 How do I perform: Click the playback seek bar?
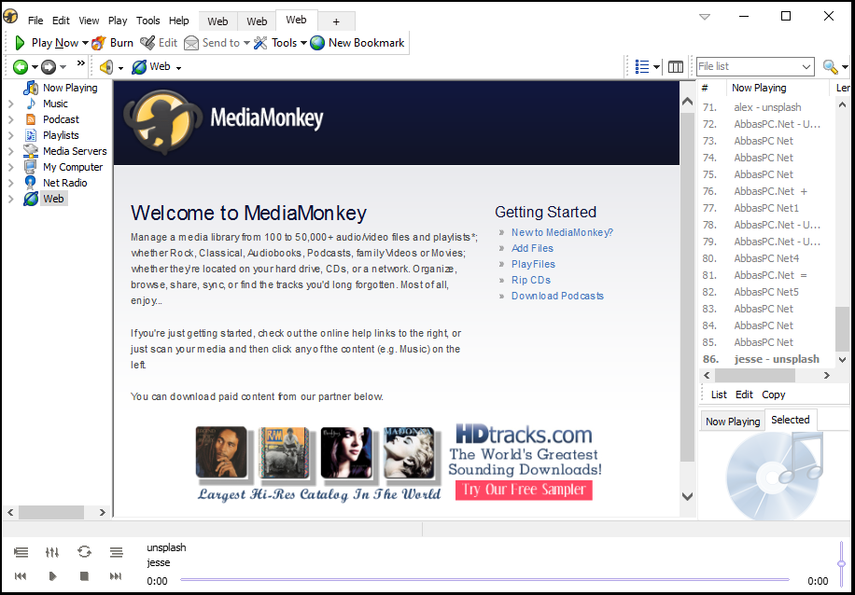[484, 580]
